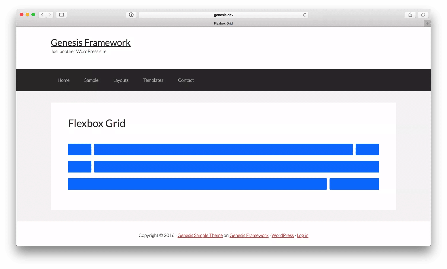Click the Genesis Framework link in footer
This screenshot has width=447, height=269.
click(249, 235)
